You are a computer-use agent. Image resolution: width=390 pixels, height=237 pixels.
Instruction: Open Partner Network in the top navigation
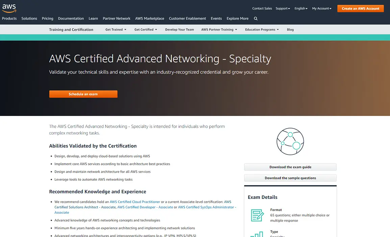pyautogui.click(x=116, y=19)
